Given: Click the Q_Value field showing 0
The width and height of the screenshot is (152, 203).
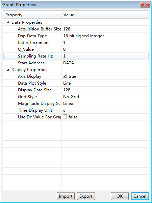Looking at the screenshot, I should [104, 49].
